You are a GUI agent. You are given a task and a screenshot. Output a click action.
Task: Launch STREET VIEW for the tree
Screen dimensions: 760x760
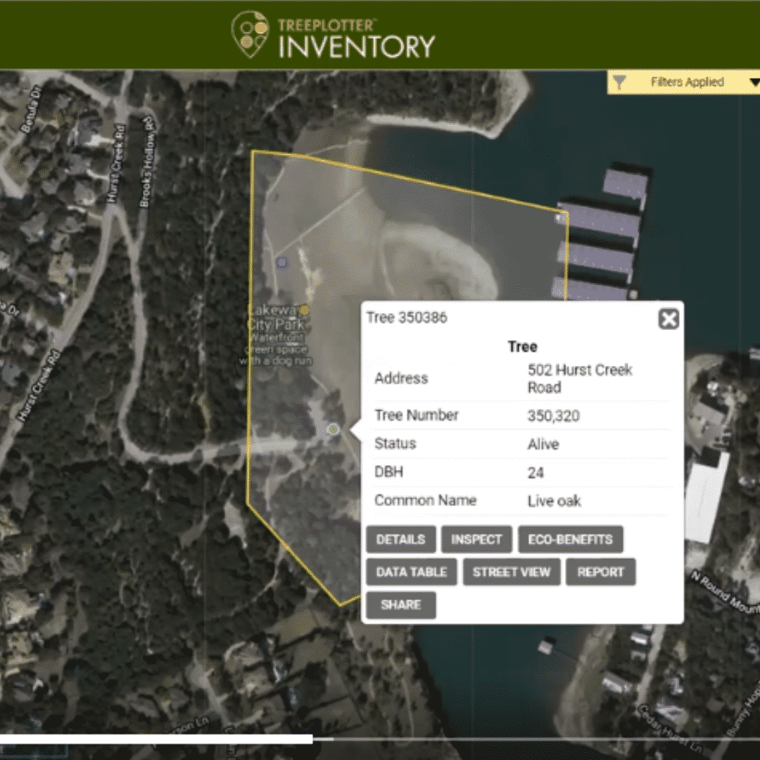(x=512, y=572)
